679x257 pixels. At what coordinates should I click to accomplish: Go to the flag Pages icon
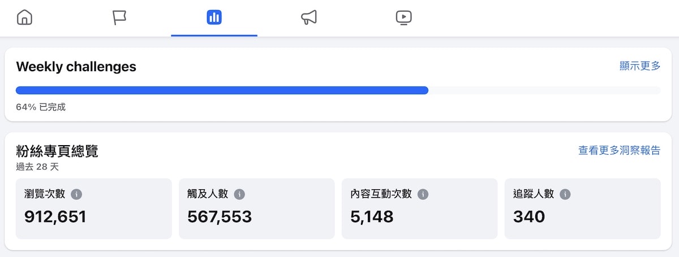point(119,18)
